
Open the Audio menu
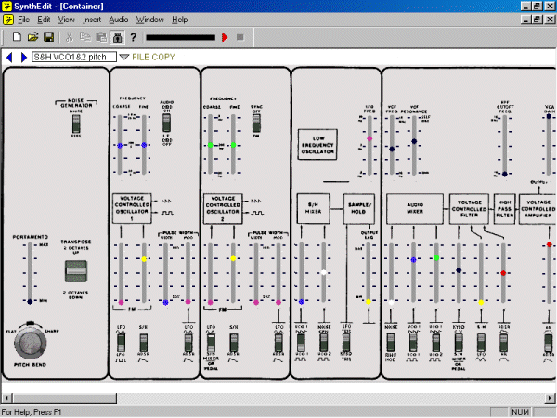(119, 19)
